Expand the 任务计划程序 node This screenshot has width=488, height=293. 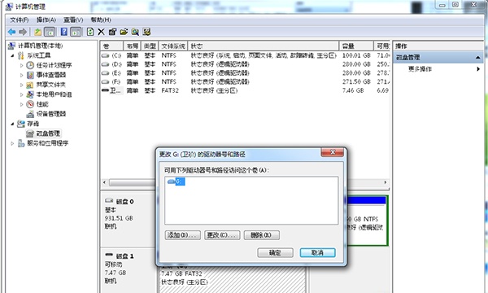(x=21, y=65)
